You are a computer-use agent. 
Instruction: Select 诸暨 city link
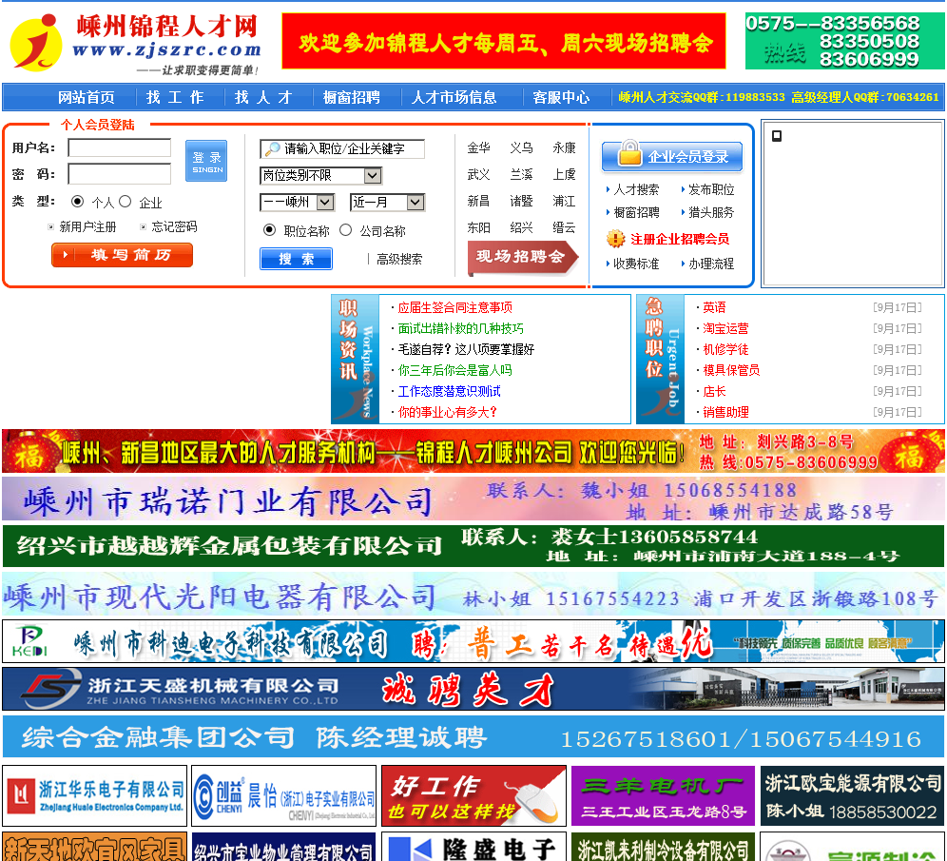[521, 201]
